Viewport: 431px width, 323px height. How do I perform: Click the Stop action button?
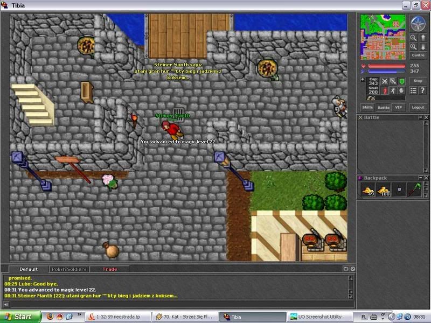tap(418, 81)
